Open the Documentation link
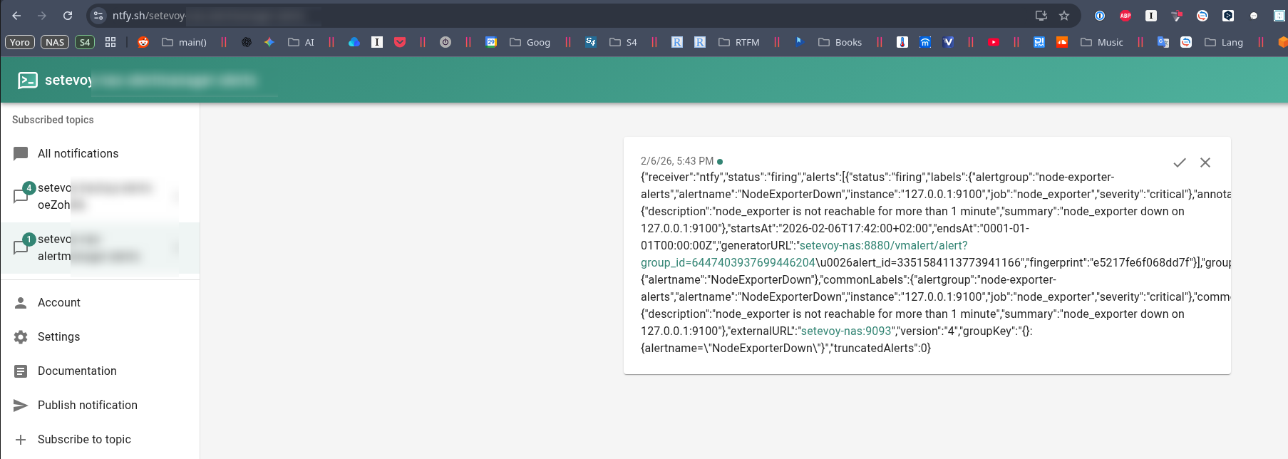The width and height of the screenshot is (1288, 459). click(76, 371)
